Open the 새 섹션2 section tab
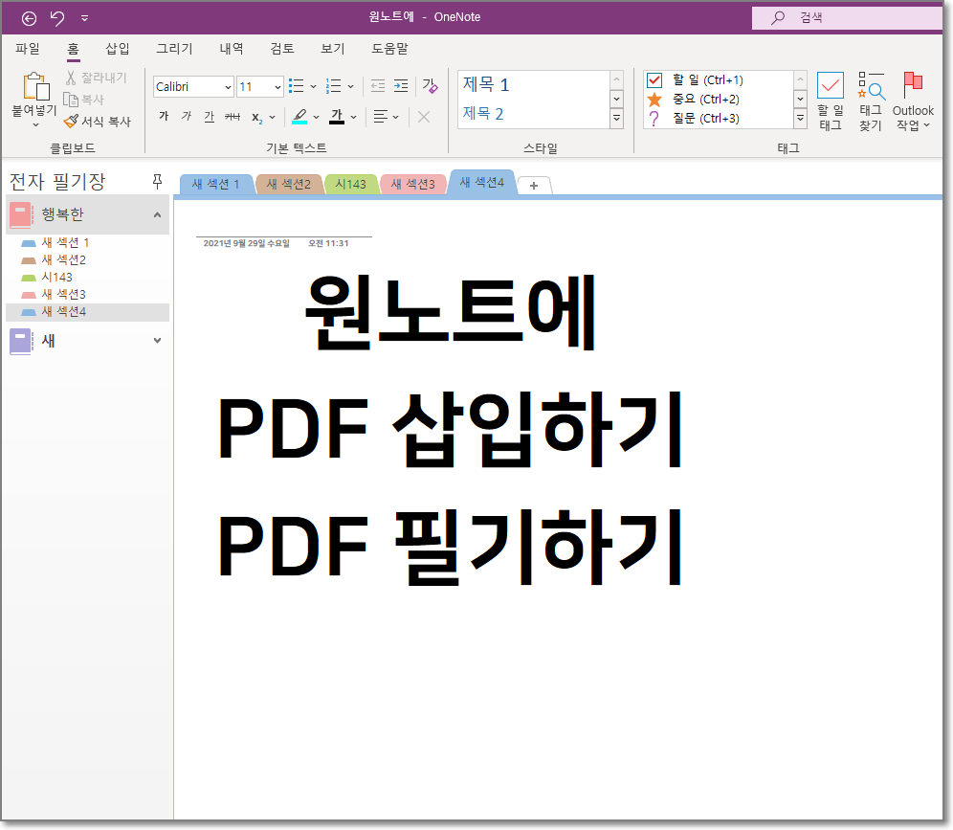The width and height of the screenshot is (953, 830). pyautogui.click(x=289, y=184)
